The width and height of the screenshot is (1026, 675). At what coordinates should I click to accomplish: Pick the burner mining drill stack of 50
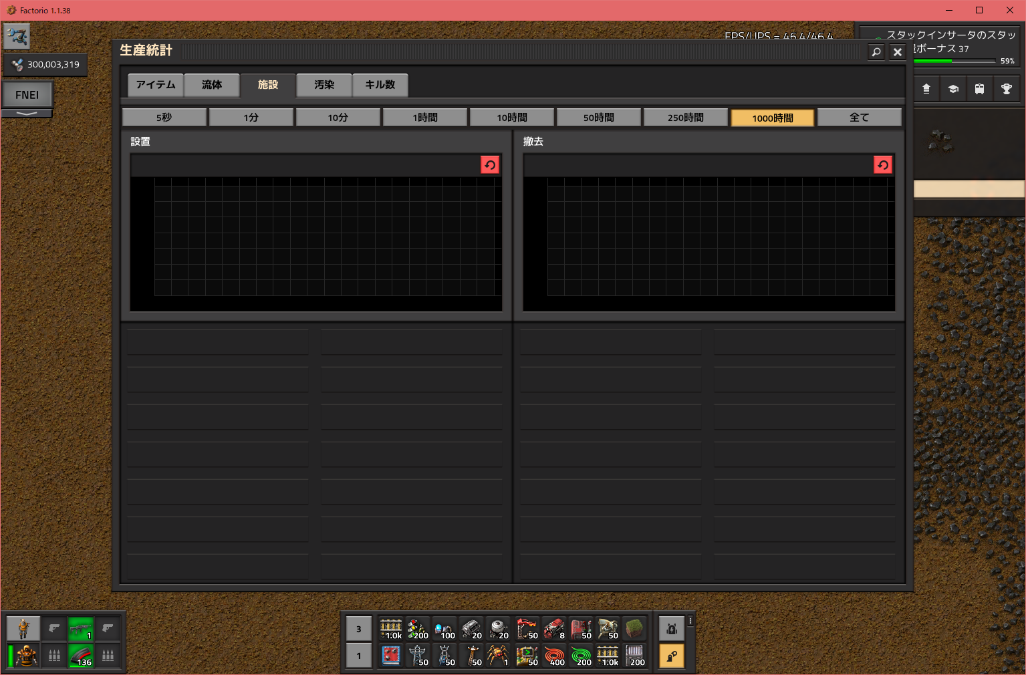608,629
